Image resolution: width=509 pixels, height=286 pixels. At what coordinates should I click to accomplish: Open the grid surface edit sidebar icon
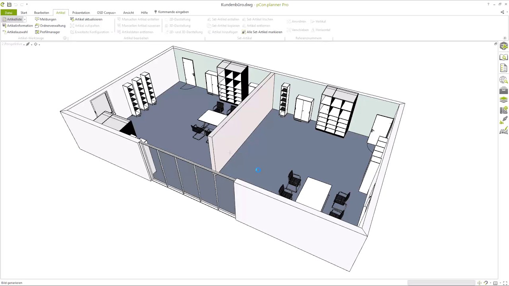coord(504,130)
